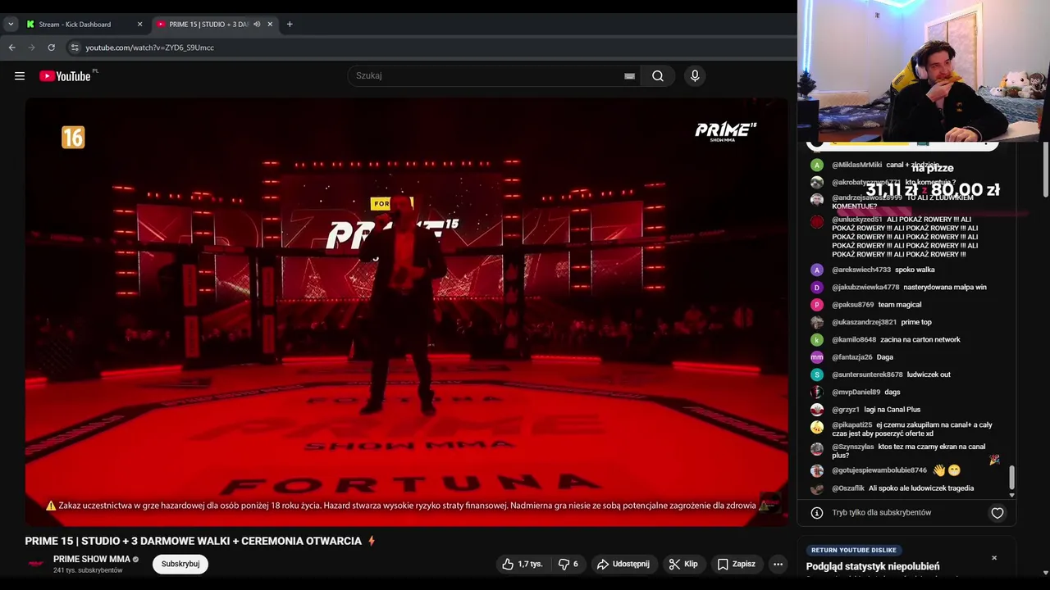Click the PRIME 15 video title text
This screenshot has height=590, width=1050.
coord(194,541)
